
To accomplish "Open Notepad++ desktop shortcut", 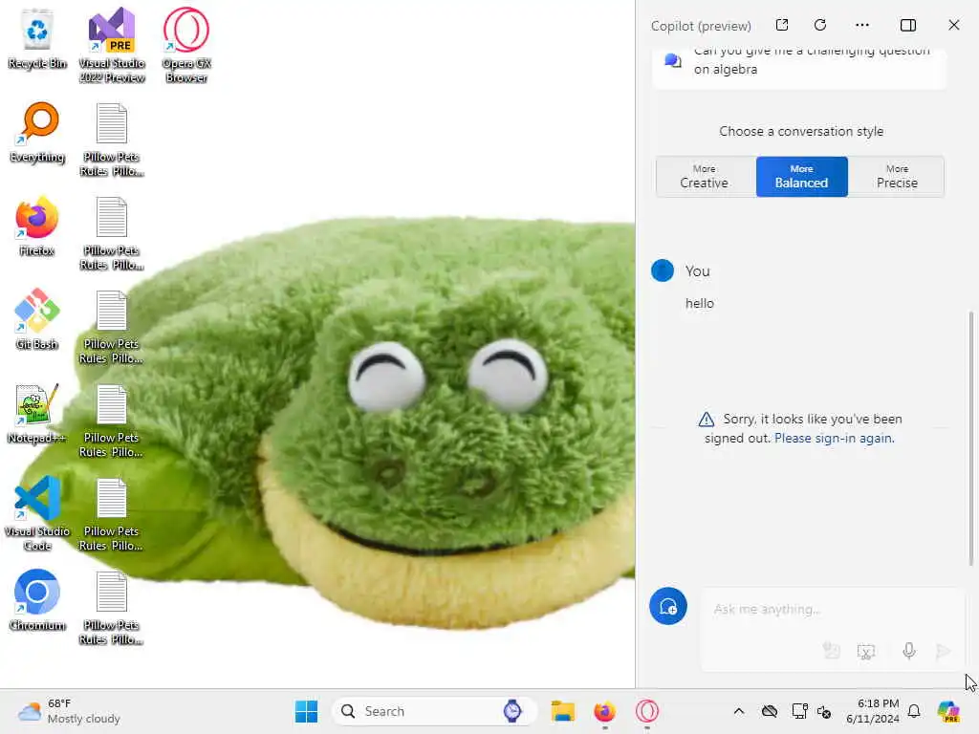I will pos(37,414).
